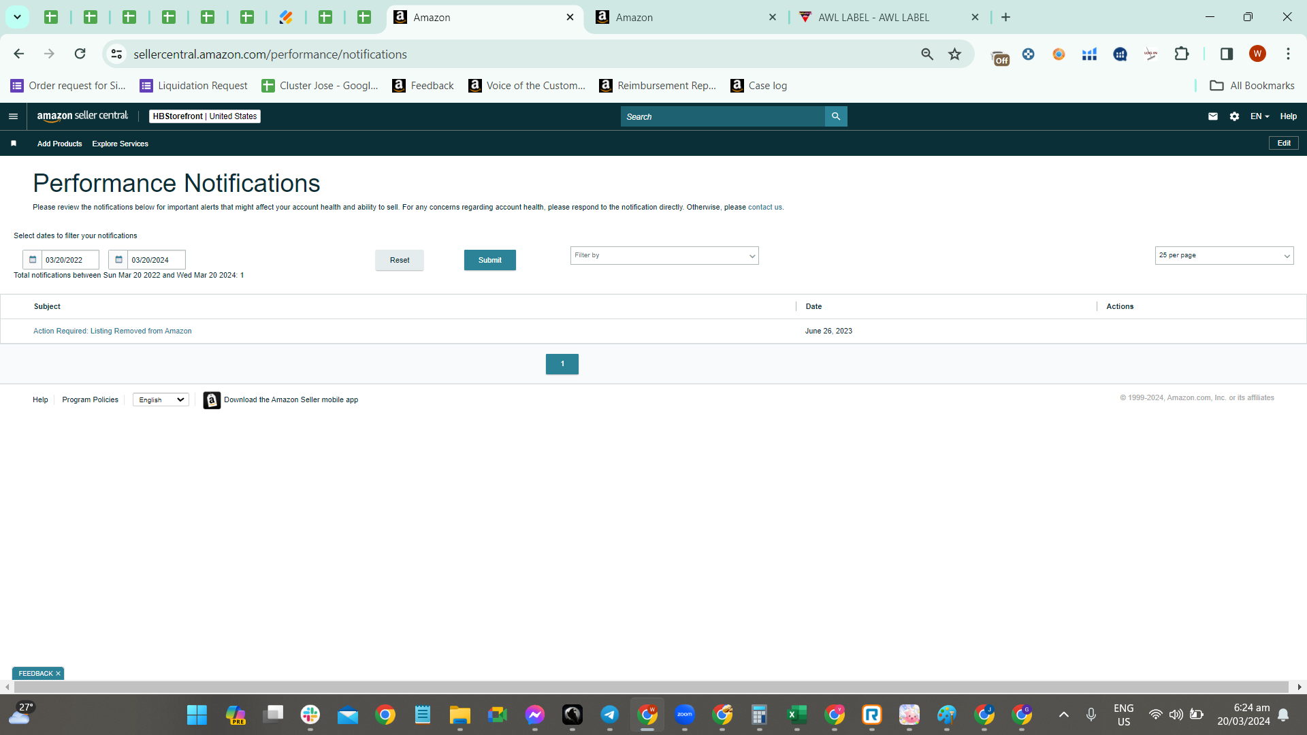Open Explore Services menu item
This screenshot has height=735, width=1307.
click(120, 144)
